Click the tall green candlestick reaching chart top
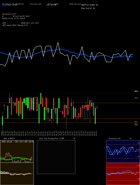 [41, 99]
